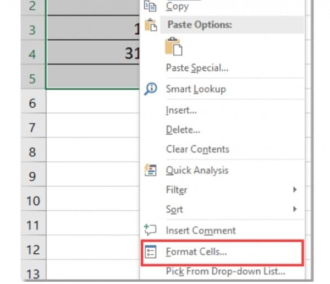Click the shaded cell in row 5
Image resolution: width=330 pixels, height=284 pixels.
pyautogui.click(x=93, y=77)
